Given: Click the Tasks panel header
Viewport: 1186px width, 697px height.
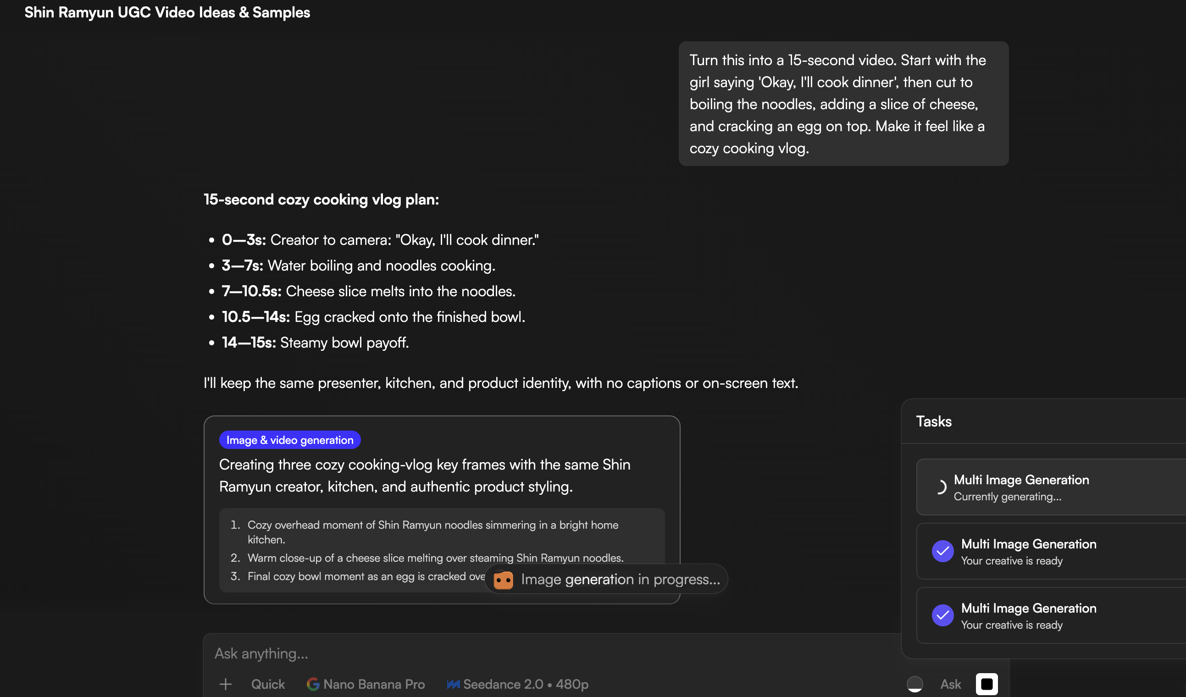Looking at the screenshot, I should tap(934, 421).
